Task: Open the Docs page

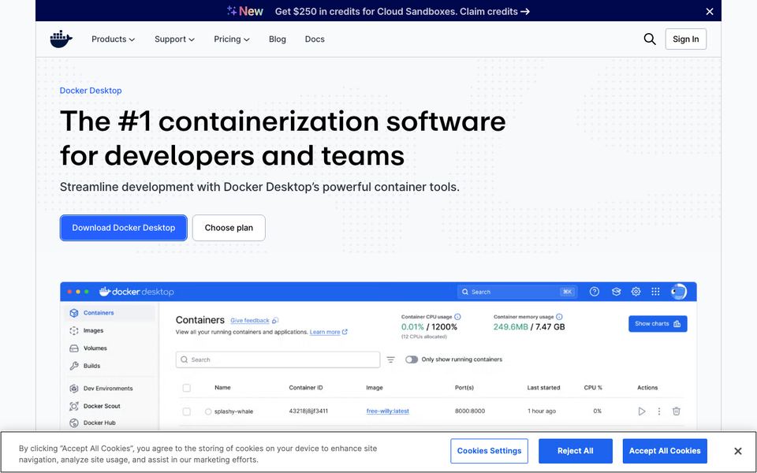Action: click(315, 39)
